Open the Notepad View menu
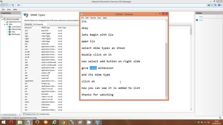 point(99,18)
